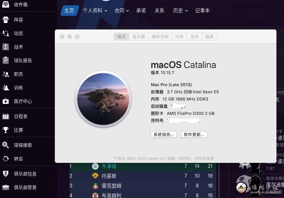Click the 19 points value for 托基联
Viewport: 284px width, 198px height.
click(210, 176)
